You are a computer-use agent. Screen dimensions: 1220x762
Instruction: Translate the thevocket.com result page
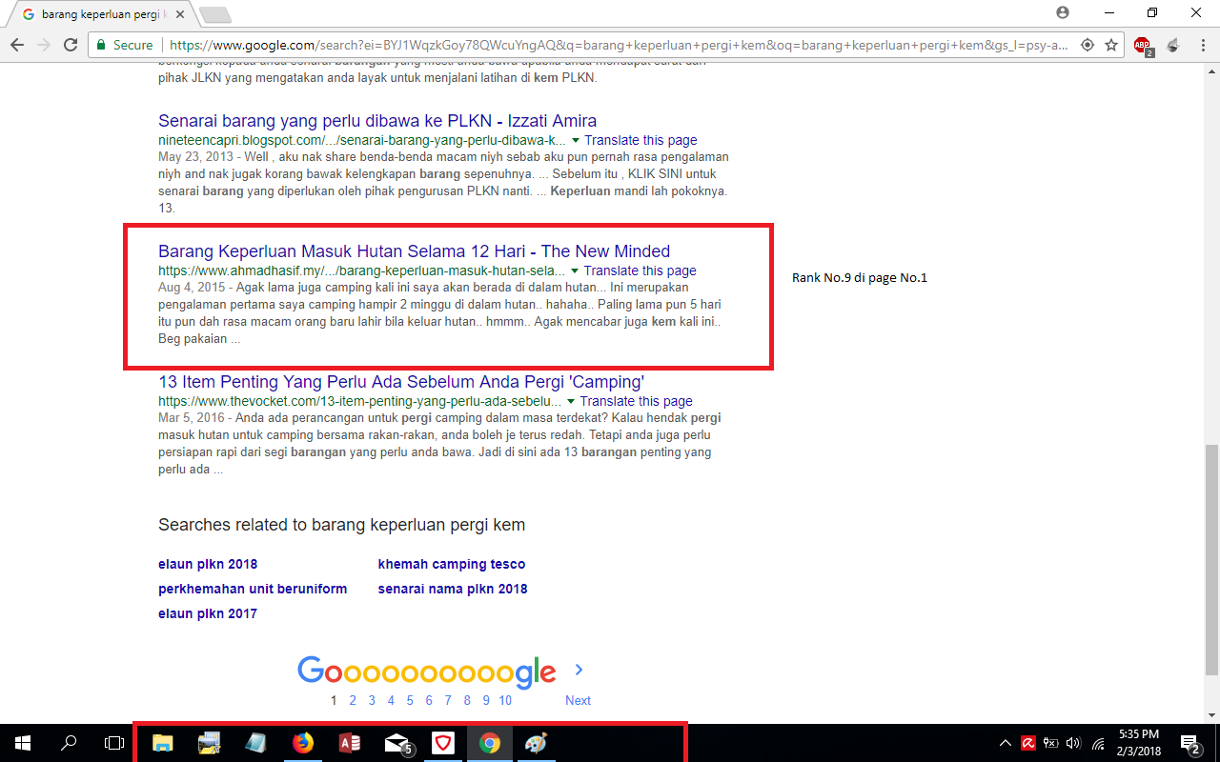pyautogui.click(x=636, y=401)
